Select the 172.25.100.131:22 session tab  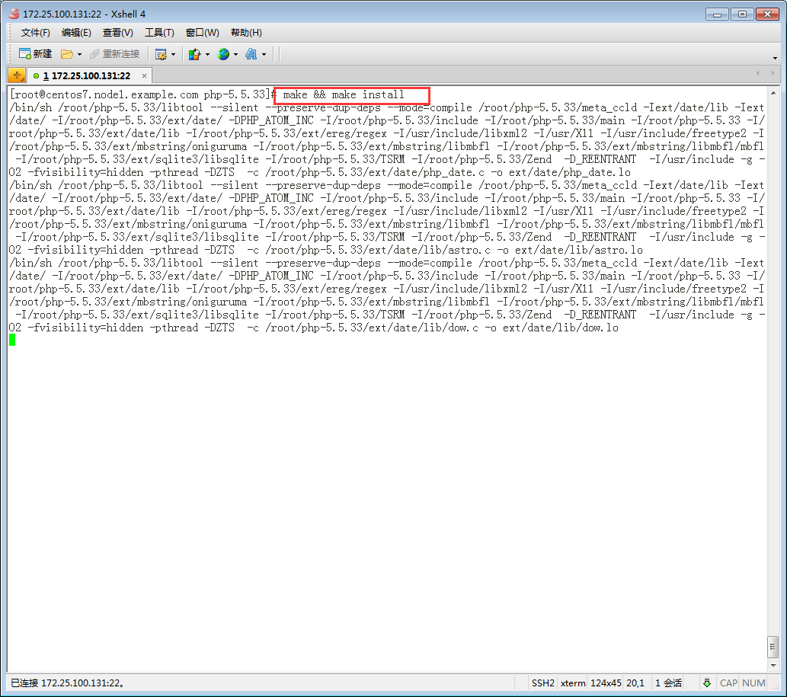(85, 76)
